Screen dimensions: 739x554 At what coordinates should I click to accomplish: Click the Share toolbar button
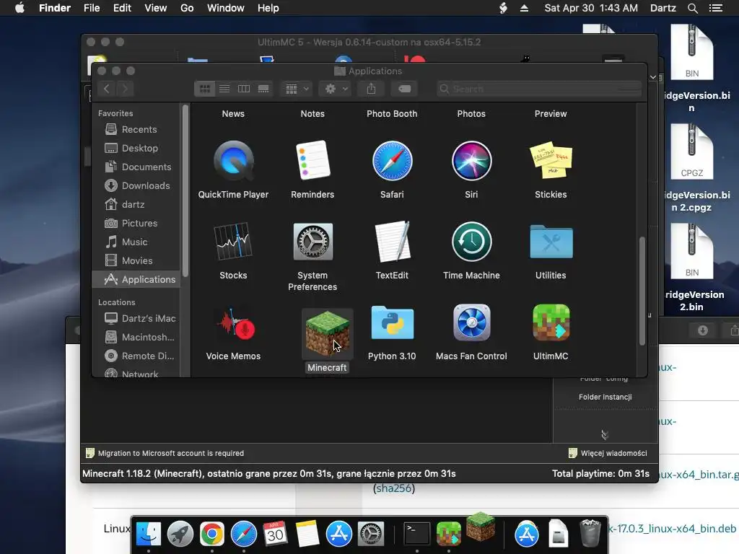pyautogui.click(x=372, y=89)
